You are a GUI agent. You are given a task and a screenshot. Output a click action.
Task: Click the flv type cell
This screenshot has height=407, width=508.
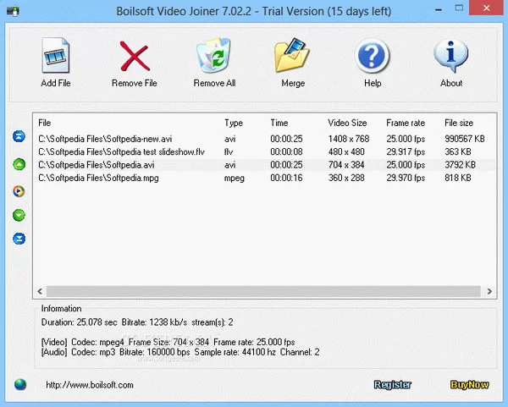229,151
